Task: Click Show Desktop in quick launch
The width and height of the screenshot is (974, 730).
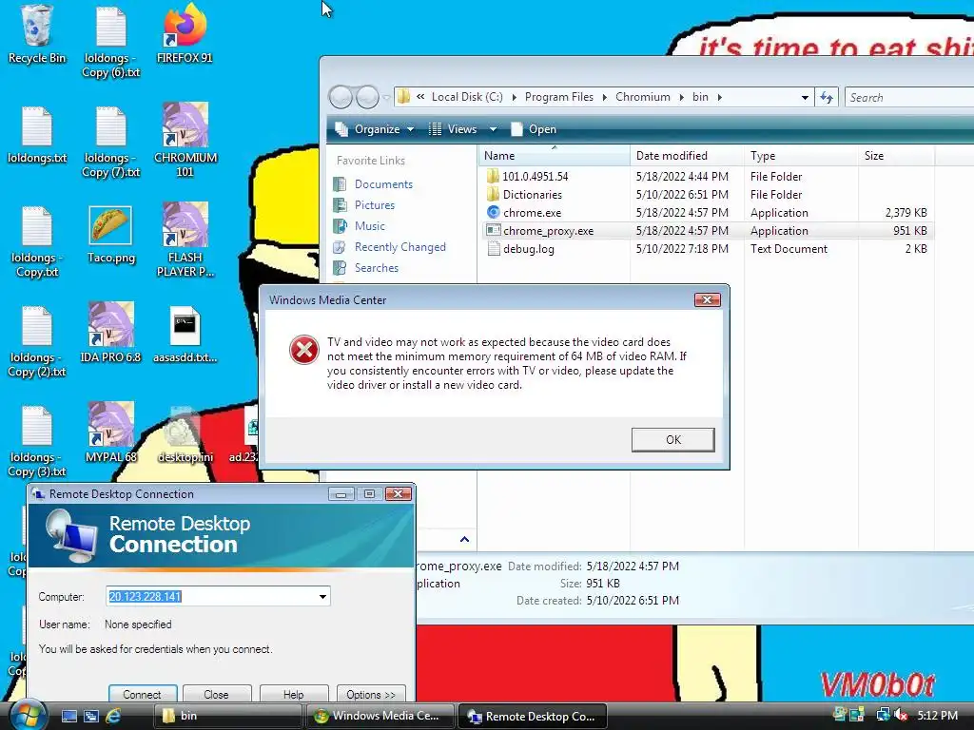Action: tap(68, 716)
